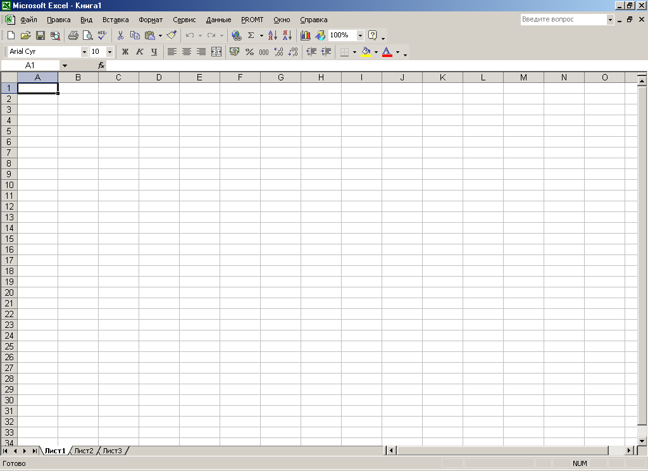Image resolution: width=648 pixels, height=471 pixels.
Task: Click the Введите вопрос help field
Action: pyautogui.click(x=564, y=20)
